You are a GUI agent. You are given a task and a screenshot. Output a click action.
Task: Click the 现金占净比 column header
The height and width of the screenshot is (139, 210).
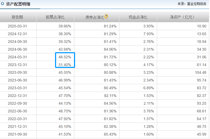pos(138,17)
